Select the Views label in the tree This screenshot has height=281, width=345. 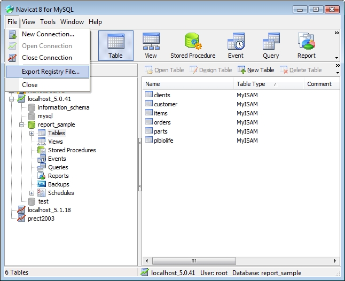pos(56,142)
